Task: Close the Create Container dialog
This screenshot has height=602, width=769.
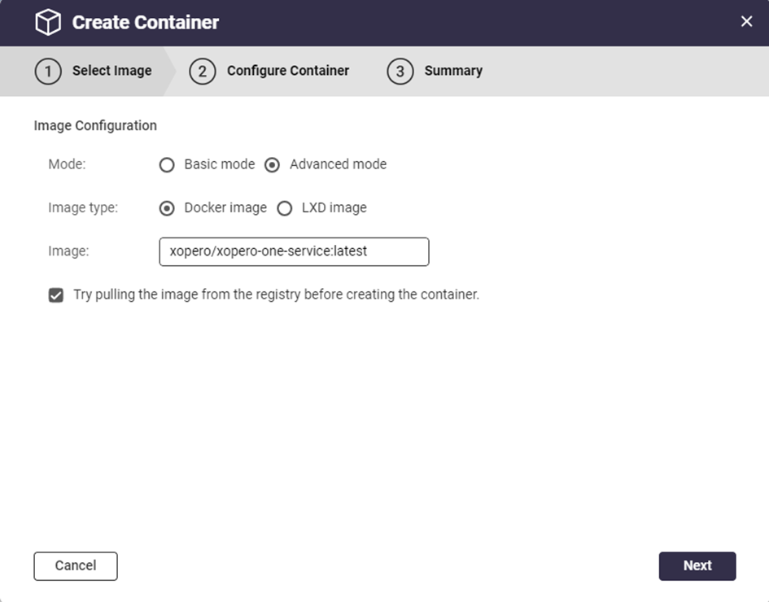Action: point(746,22)
